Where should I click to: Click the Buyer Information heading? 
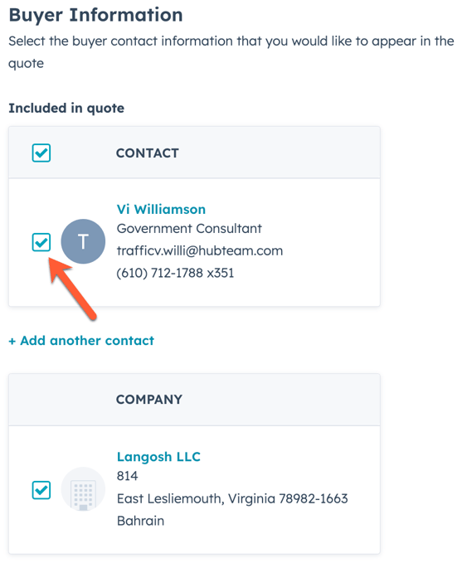(95, 15)
